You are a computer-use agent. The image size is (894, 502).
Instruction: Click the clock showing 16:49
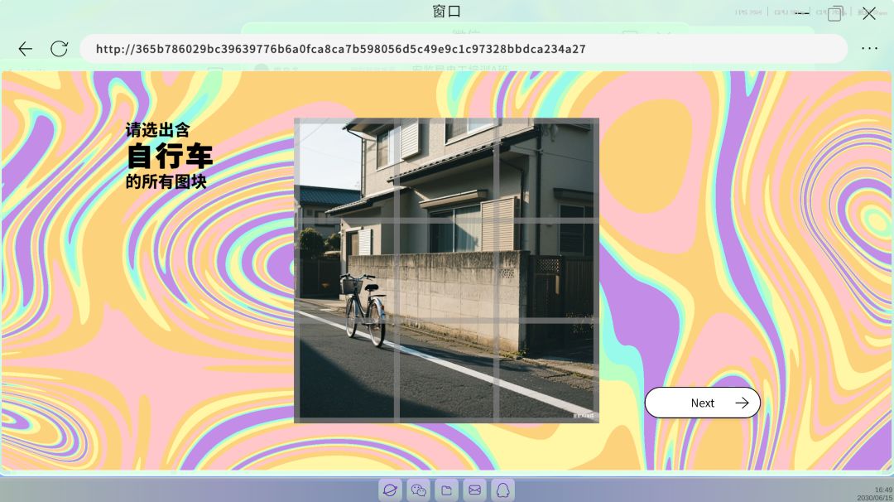(883, 490)
